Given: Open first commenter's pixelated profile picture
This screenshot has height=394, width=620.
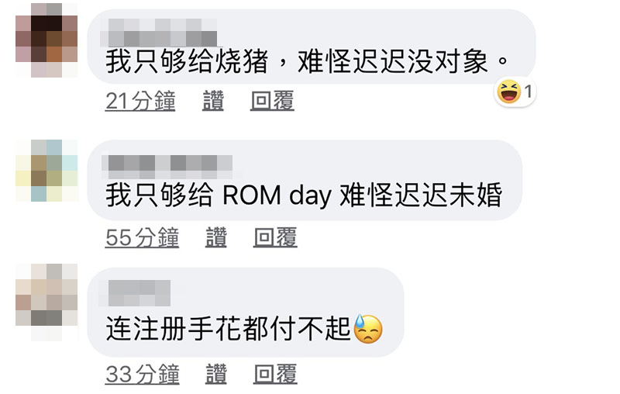Looking at the screenshot, I should (x=46, y=40).
